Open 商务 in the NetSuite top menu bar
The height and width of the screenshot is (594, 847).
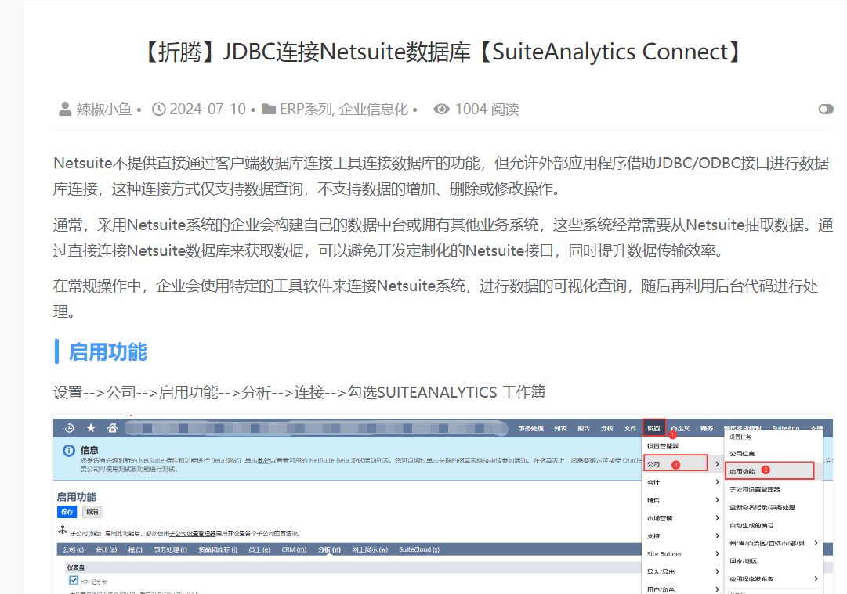pyautogui.click(x=707, y=428)
